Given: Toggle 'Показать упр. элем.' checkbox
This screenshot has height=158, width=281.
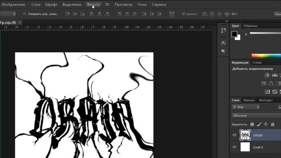Looking at the screenshot, I should 25,14.
